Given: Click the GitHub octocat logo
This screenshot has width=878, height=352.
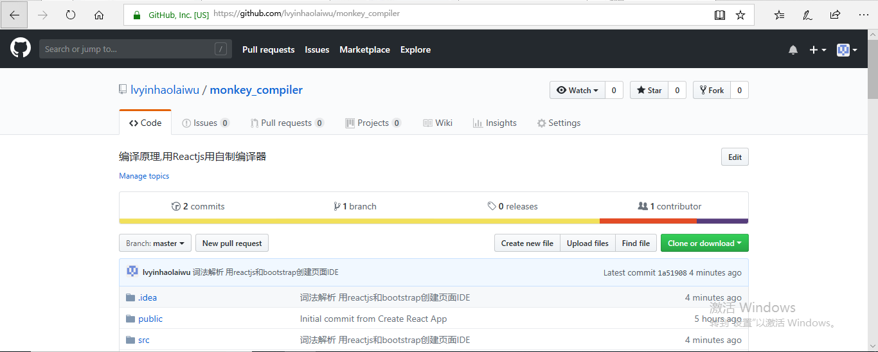Looking at the screenshot, I should point(21,48).
